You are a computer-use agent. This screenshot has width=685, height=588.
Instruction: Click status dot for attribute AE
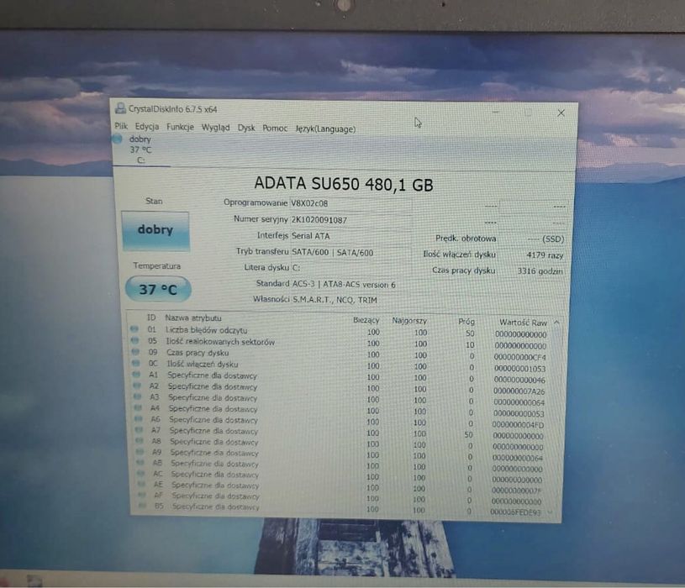pyautogui.click(x=141, y=484)
